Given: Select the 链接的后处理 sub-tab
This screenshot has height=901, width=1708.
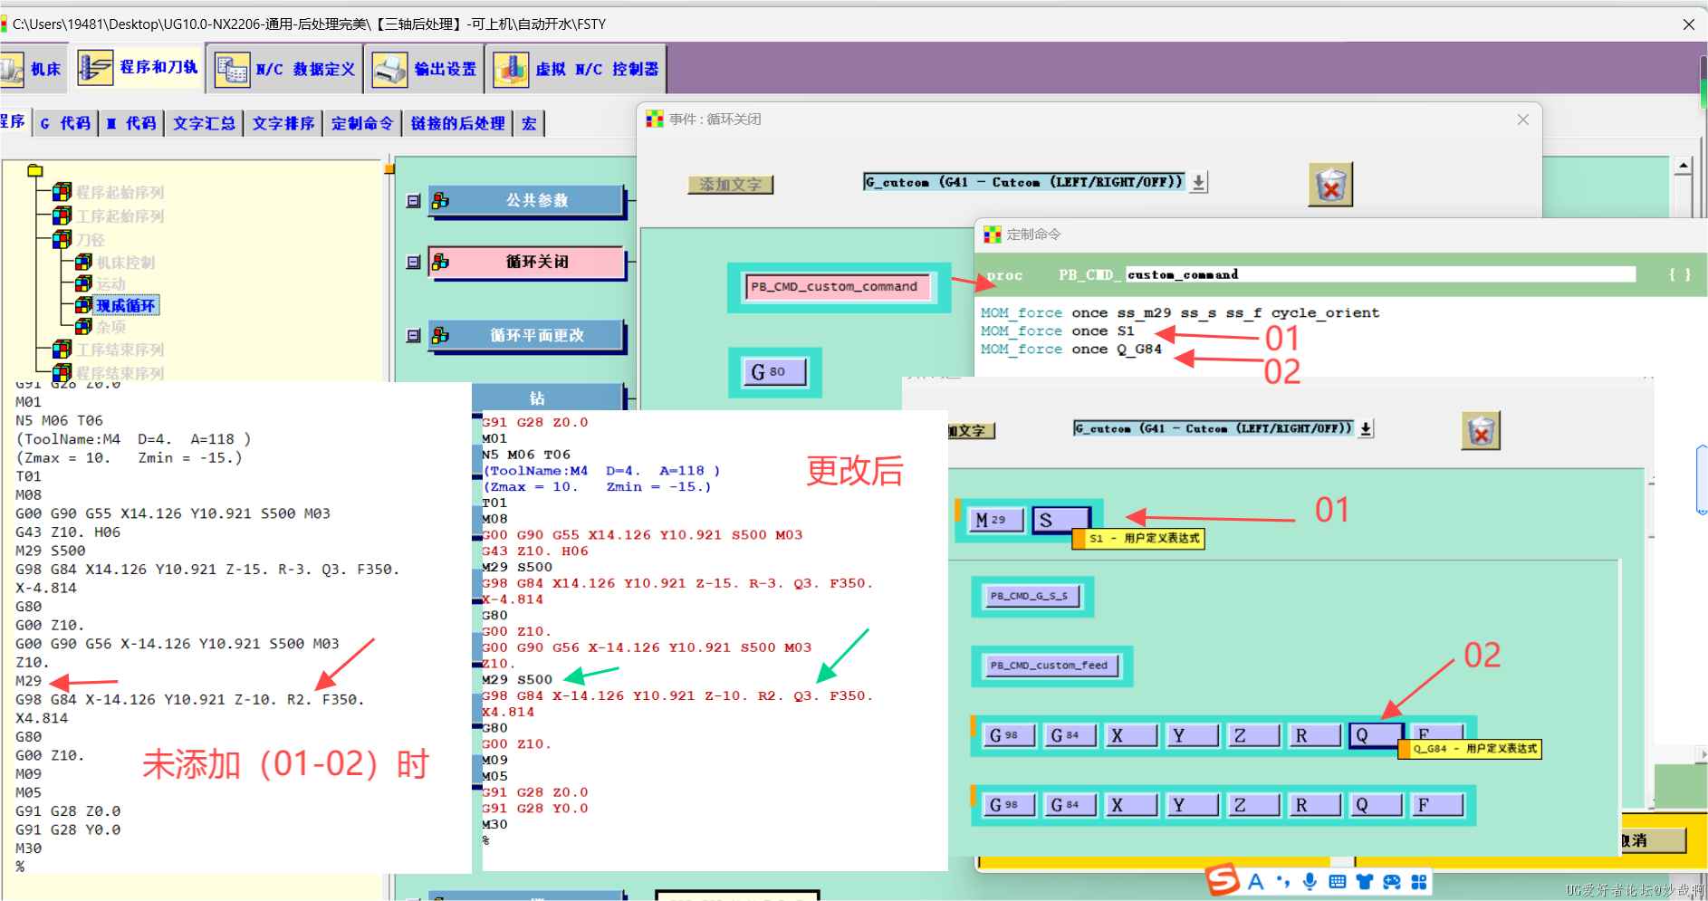Looking at the screenshot, I should [x=457, y=123].
